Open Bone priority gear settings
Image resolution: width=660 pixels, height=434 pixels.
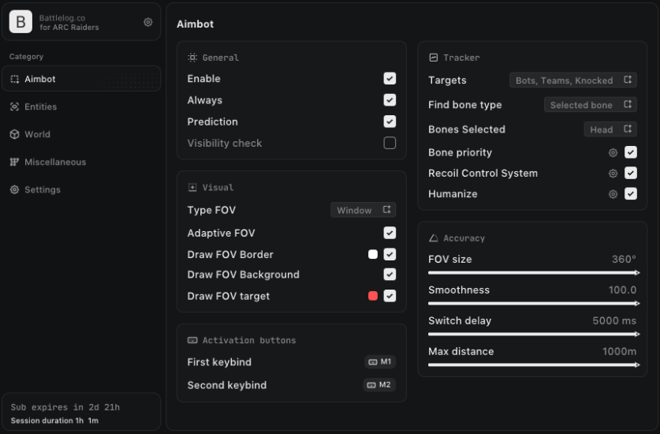point(613,152)
